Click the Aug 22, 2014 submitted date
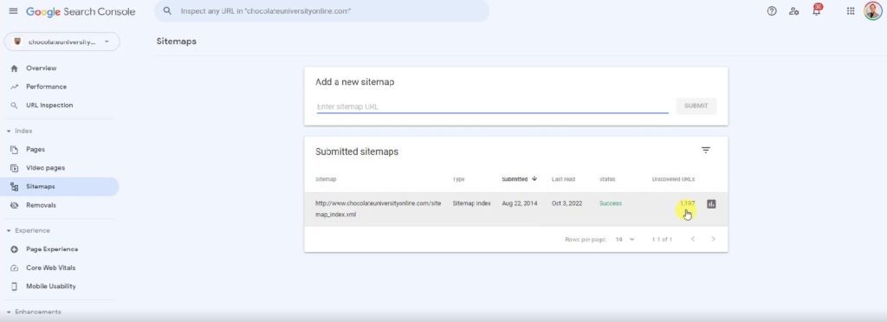887x322 pixels. tap(520, 203)
